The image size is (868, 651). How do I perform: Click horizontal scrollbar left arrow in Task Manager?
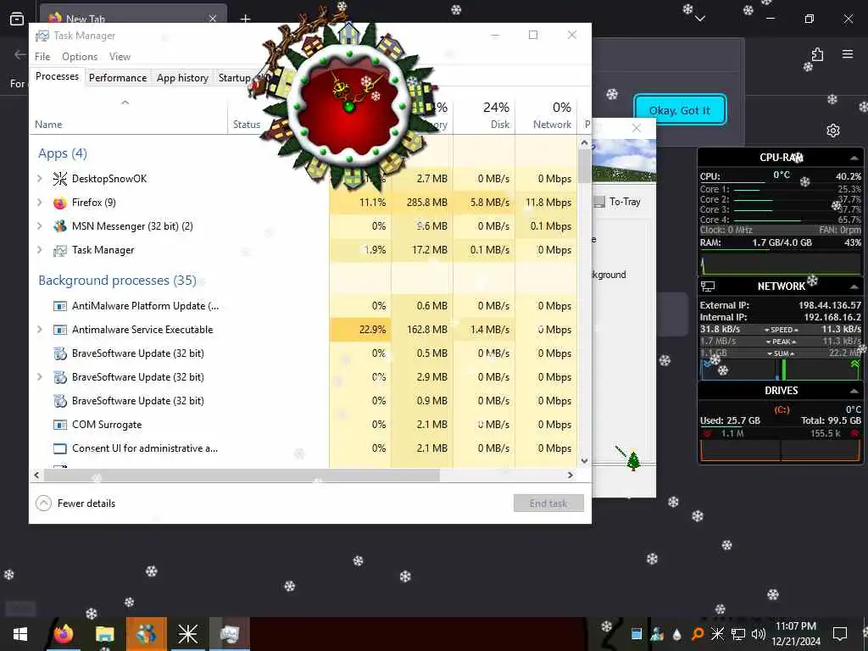click(x=36, y=476)
